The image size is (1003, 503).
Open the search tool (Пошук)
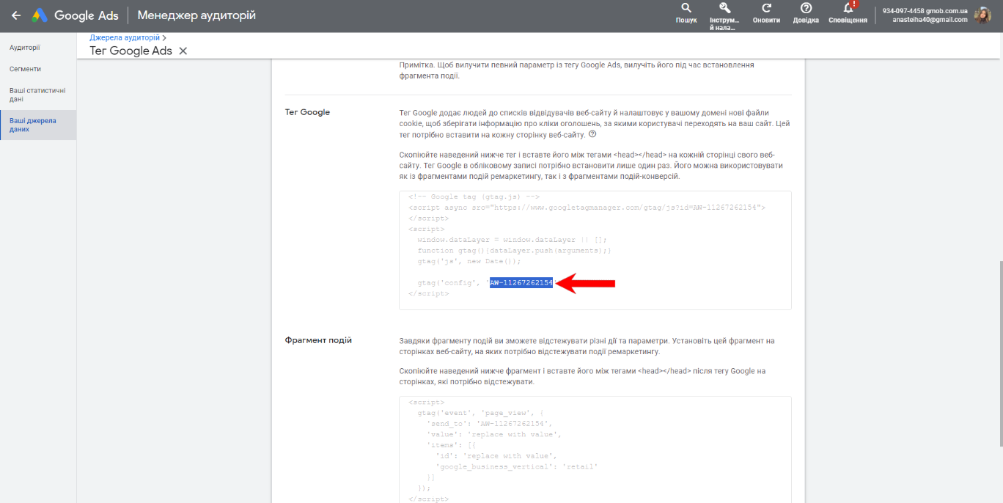[686, 13]
